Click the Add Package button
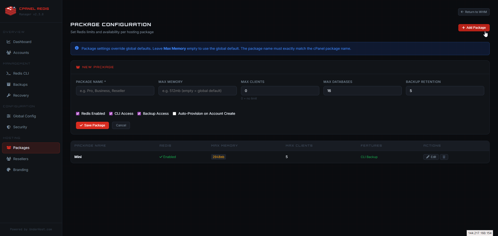The width and height of the screenshot is (498, 236). (474, 27)
